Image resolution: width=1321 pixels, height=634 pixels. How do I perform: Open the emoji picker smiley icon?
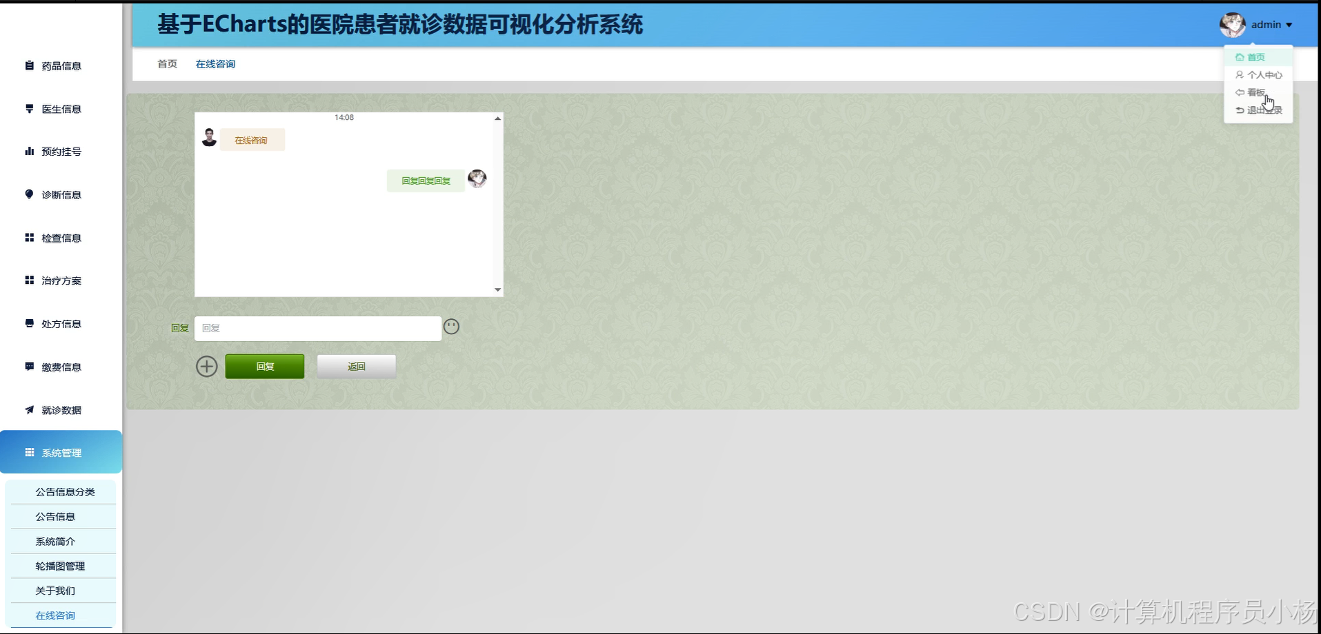coord(451,327)
